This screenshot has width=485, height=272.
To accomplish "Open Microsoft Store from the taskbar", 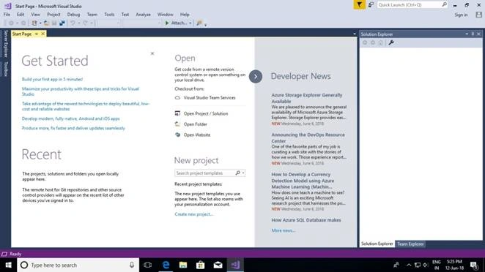I will [201, 265].
